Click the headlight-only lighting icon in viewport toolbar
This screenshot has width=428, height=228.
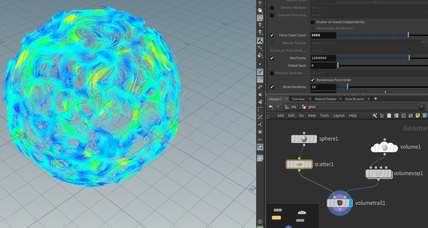260,11
